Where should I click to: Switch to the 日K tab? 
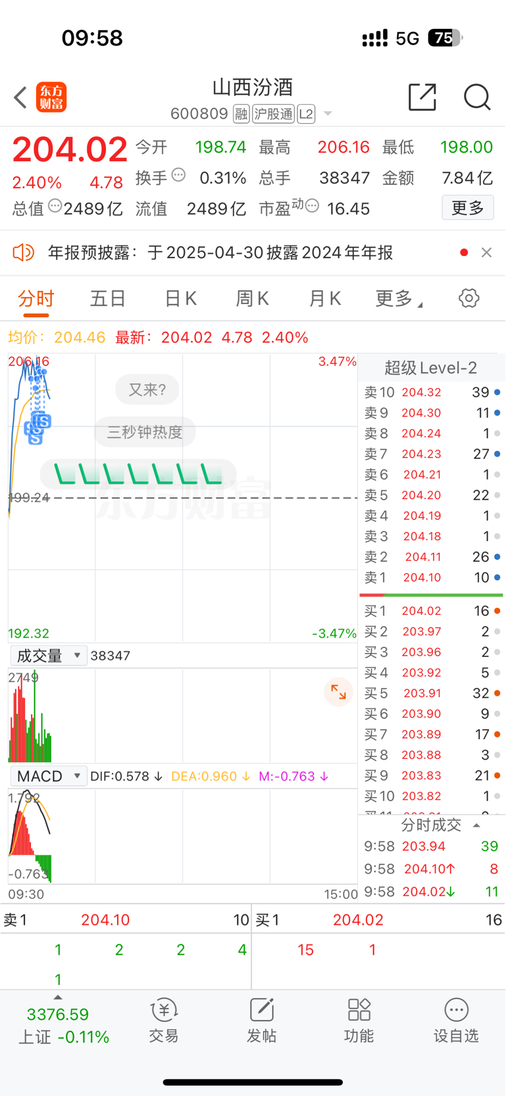[180, 299]
